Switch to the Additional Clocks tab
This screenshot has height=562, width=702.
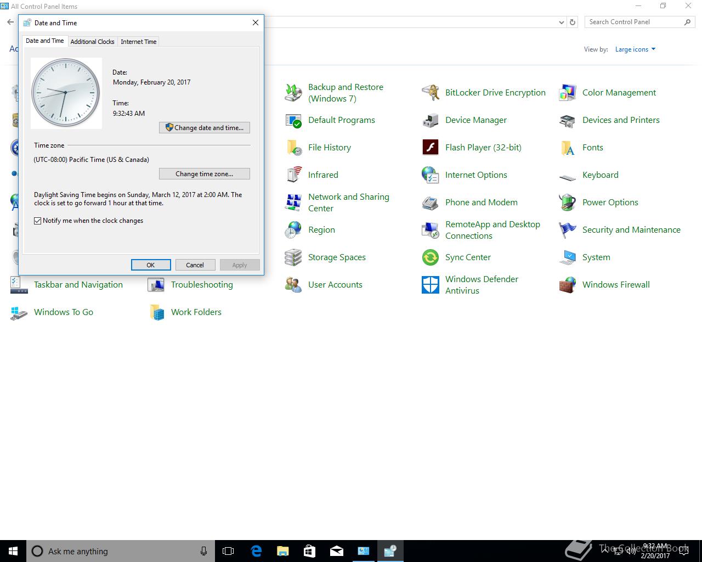click(x=92, y=42)
